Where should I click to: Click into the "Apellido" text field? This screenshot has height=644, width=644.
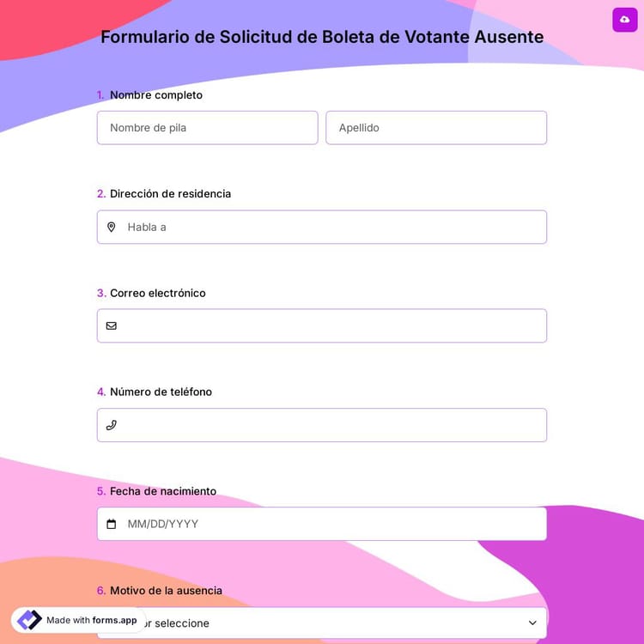click(435, 128)
